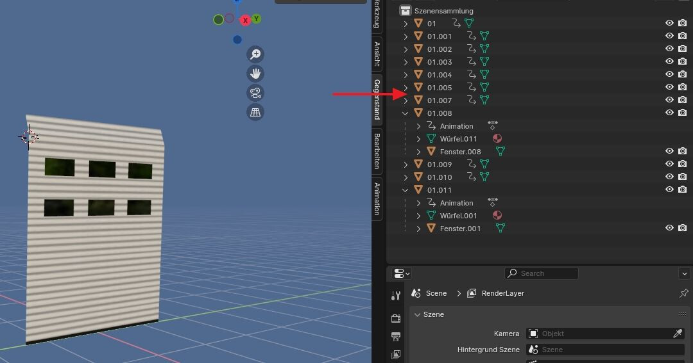Screen dimensions: 693x363
Task: Click the mesh icon next to Fenster.008
Action: 501,151
